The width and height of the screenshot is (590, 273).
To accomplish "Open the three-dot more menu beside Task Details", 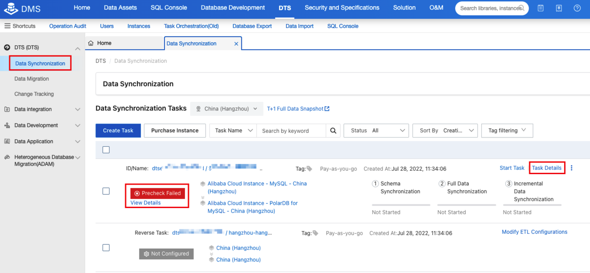I will click(x=572, y=168).
